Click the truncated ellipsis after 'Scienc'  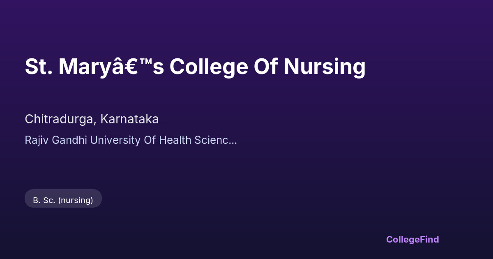pos(233,140)
